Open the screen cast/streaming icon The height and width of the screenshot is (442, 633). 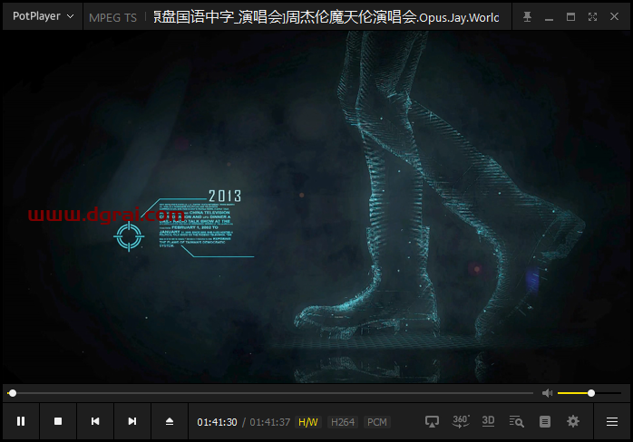point(432,422)
